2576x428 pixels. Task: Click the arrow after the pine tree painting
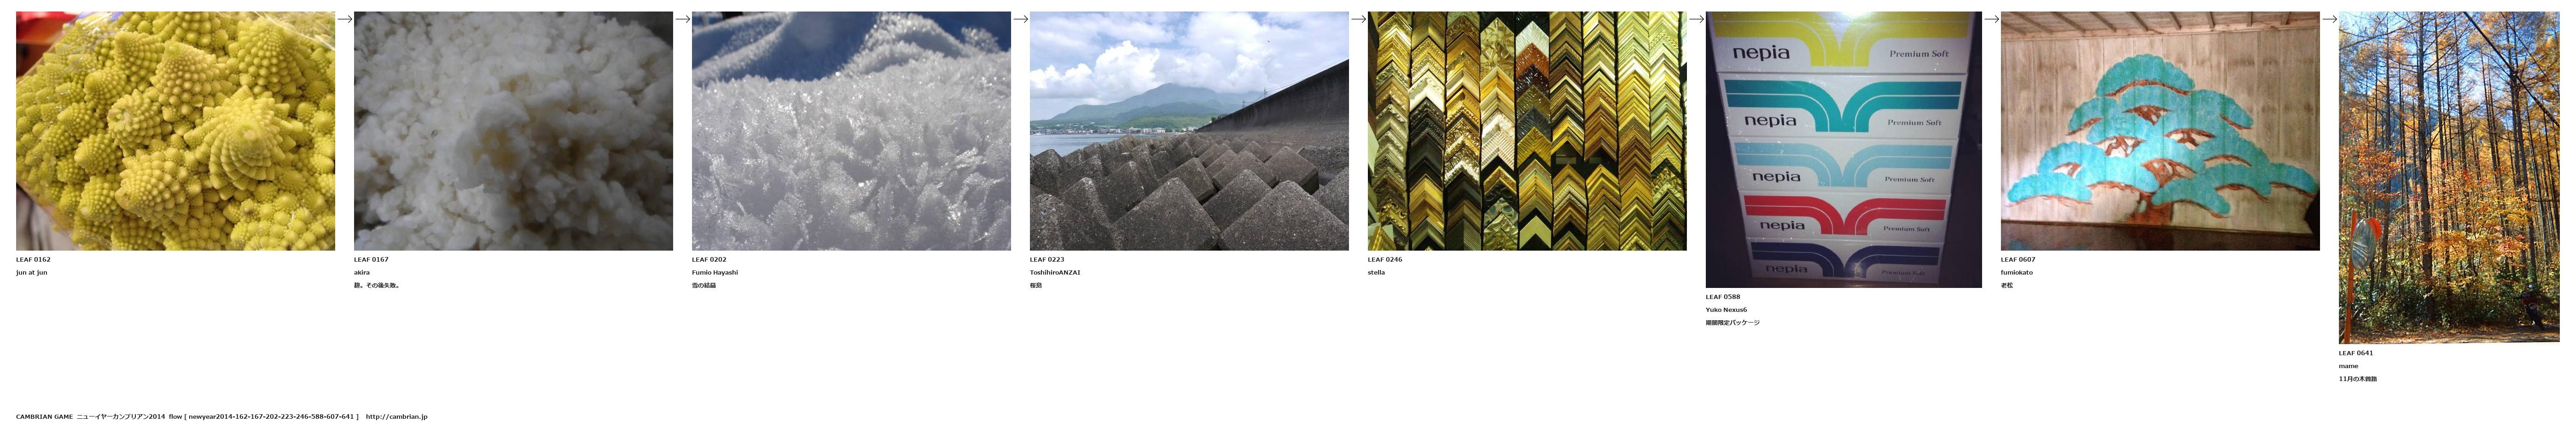2329,19
